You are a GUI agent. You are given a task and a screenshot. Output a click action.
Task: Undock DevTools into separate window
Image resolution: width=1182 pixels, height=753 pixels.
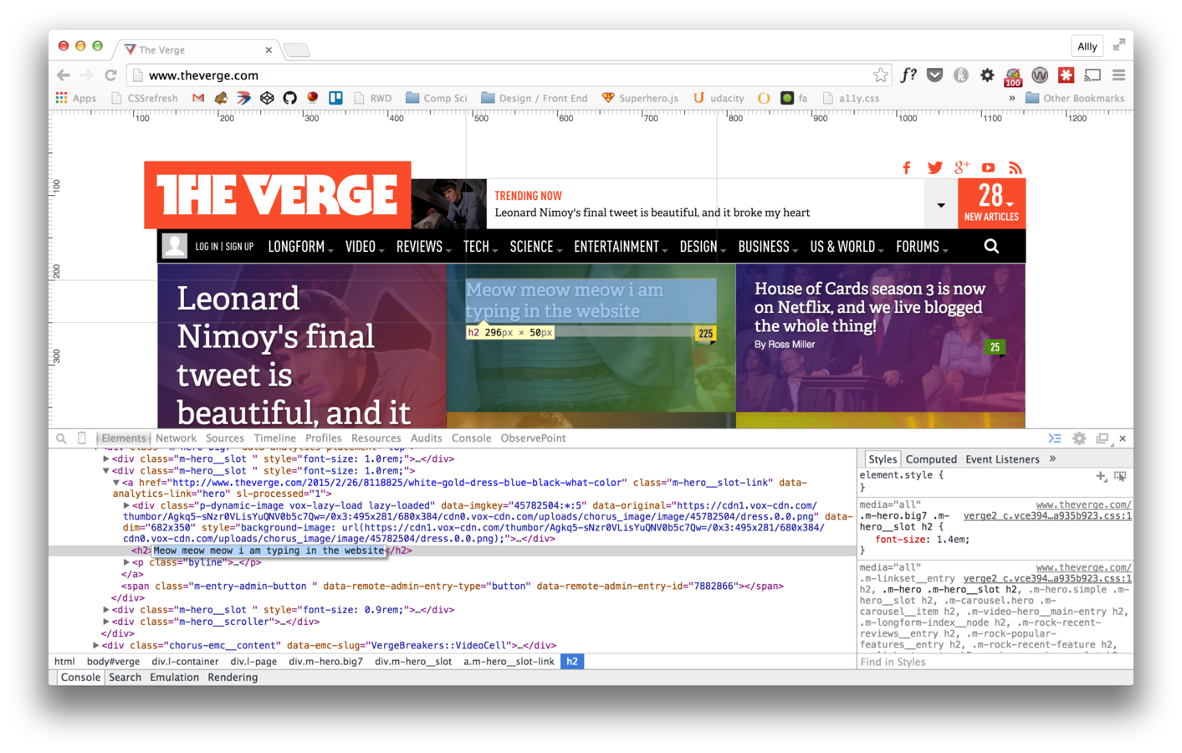[1103, 438]
